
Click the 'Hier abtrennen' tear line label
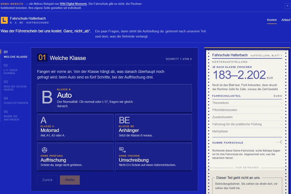click(x=247, y=168)
